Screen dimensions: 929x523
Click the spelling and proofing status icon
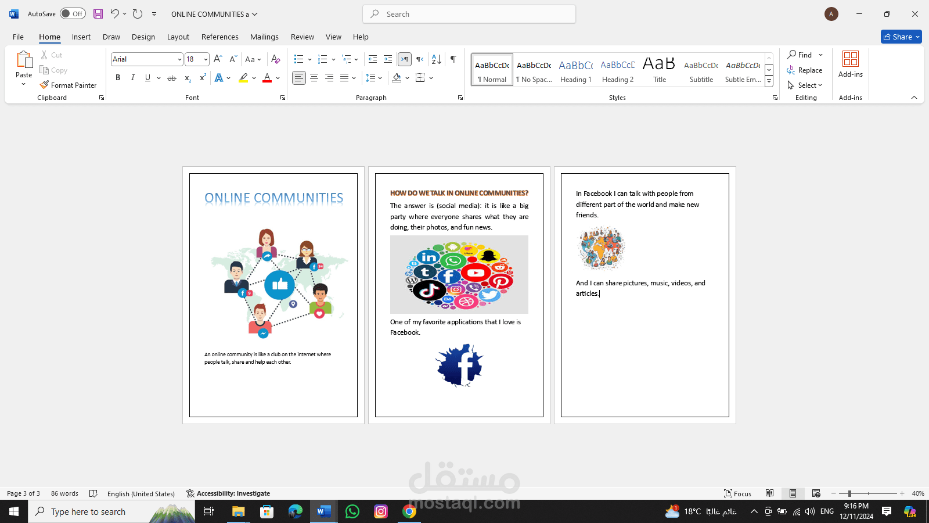(93, 493)
